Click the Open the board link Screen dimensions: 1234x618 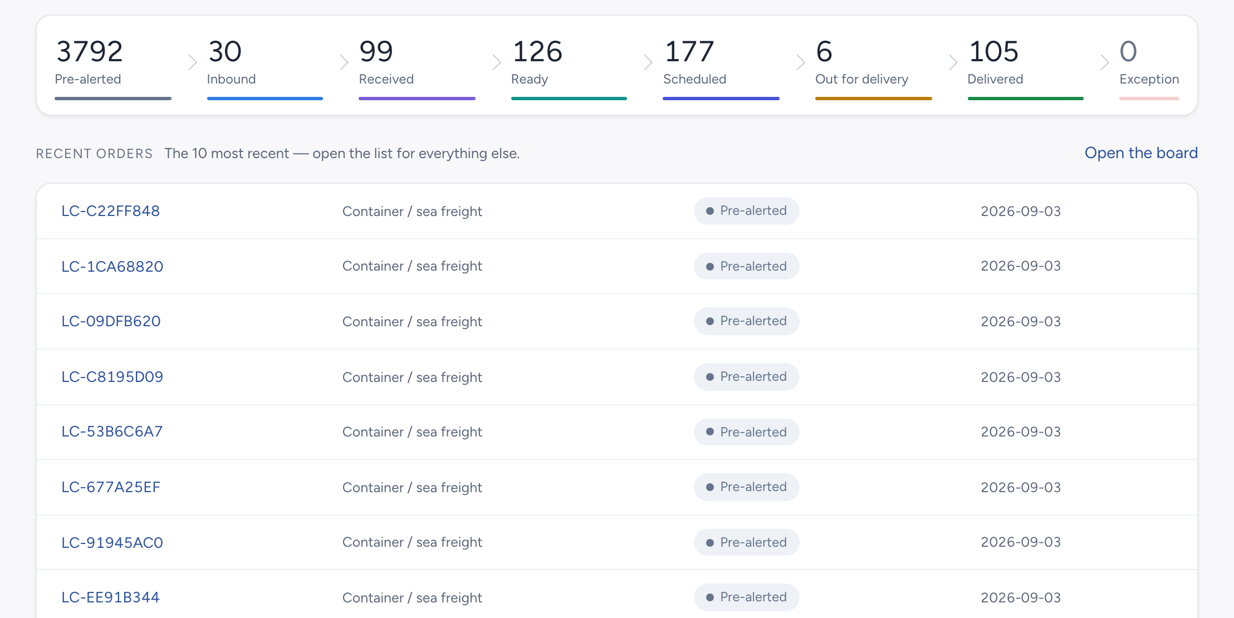(1141, 153)
